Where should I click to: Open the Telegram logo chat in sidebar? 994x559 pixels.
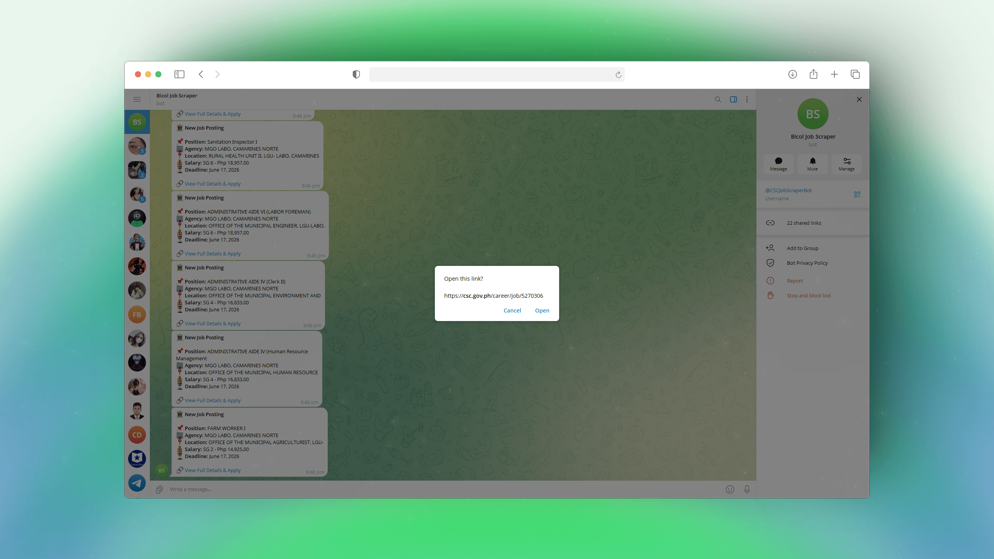[x=137, y=483]
